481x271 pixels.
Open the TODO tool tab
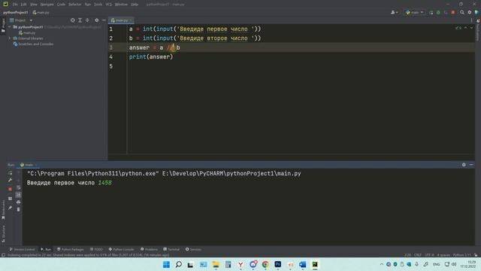click(x=96, y=249)
